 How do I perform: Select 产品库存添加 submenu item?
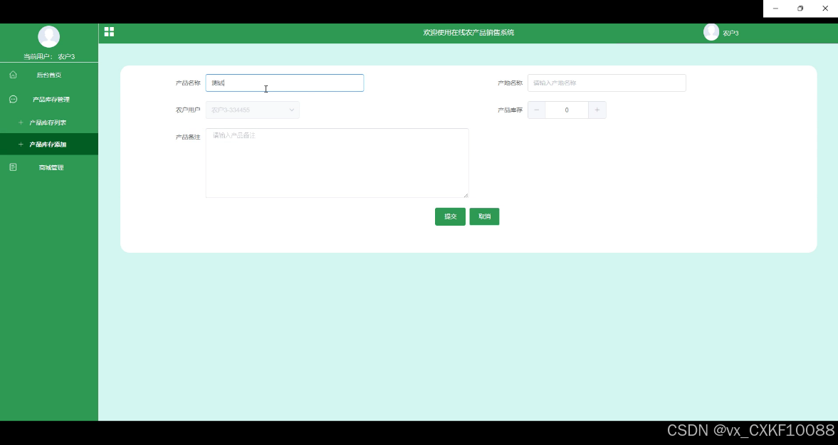pyautogui.click(x=49, y=145)
